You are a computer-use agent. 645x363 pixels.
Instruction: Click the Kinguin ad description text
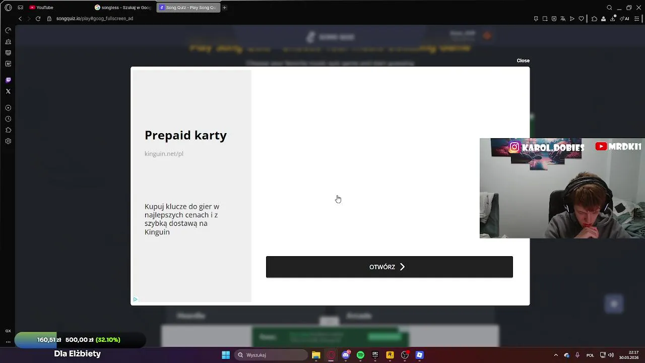pos(182,219)
